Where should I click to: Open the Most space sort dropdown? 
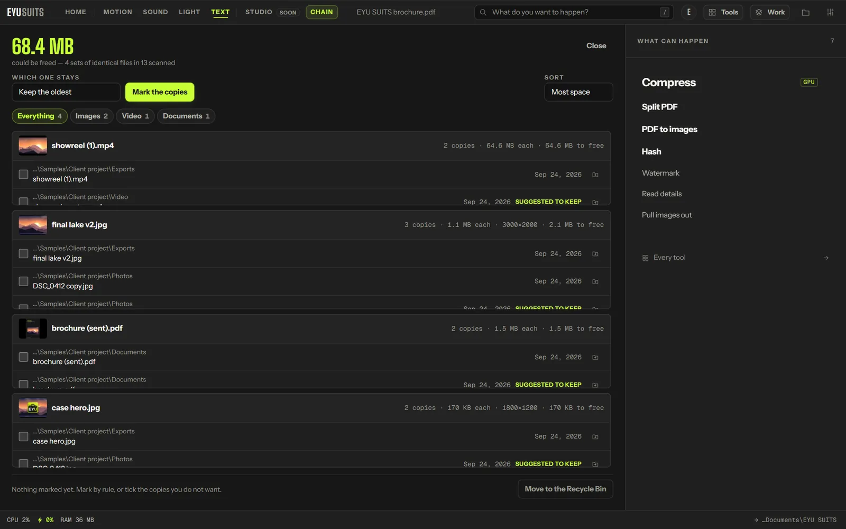tap(578, 92)
